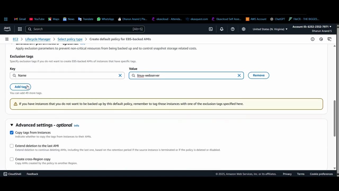Open AWS Account bookmark
Viewport: 339px width, 191px height.
pos(256,19)
